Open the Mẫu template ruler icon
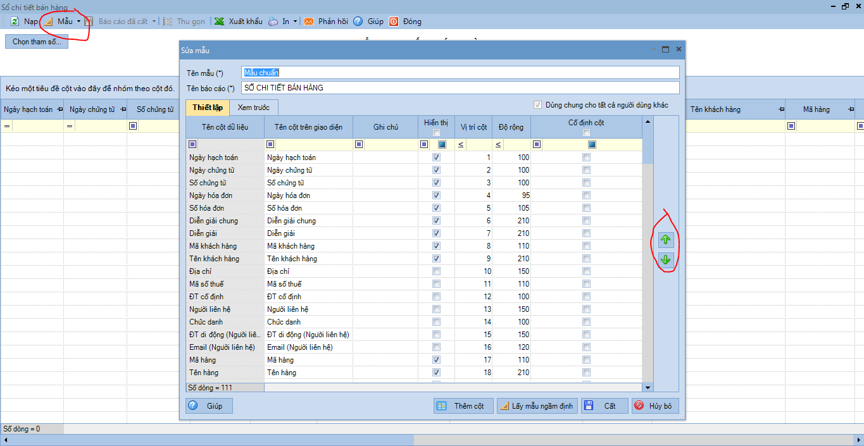This screenshot has width=864, height=446. click(x=49, y=22)
